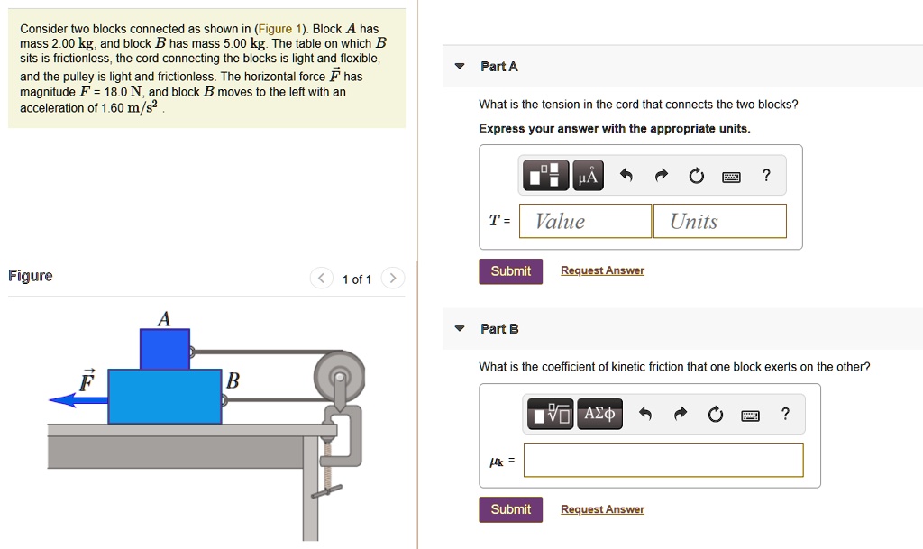Reset the Part B answer field
The width and height of the screenshot is (923, 549).
pyautogui.click(x=715, y=415)
